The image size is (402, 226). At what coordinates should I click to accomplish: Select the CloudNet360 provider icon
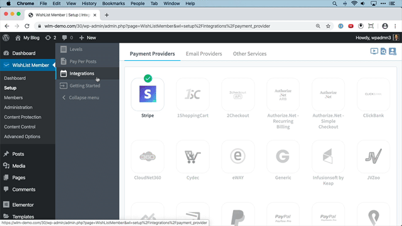pos(148,156)
